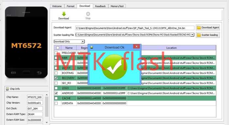Expand the Scatter-loading File path dropdown arrow

coord(192,35)
